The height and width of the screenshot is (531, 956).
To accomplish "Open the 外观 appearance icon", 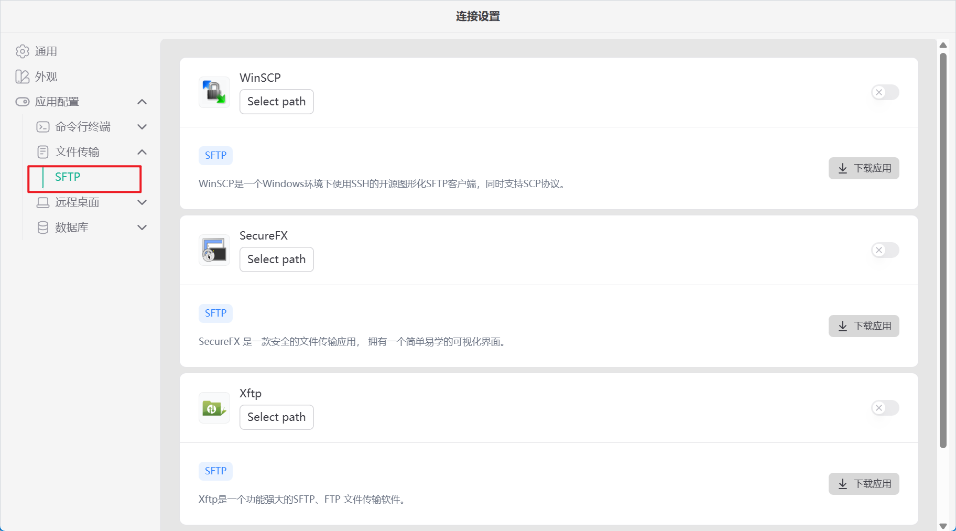I will tap(23, 77).
